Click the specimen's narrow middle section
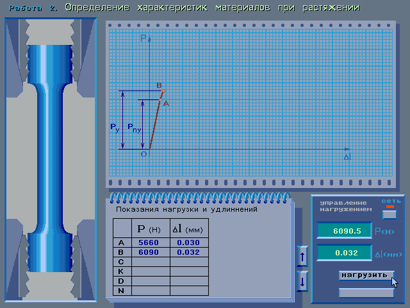Image resolution: width=410 pixels, height=308 pixels. pyautogui.click(x=50, y=160)
